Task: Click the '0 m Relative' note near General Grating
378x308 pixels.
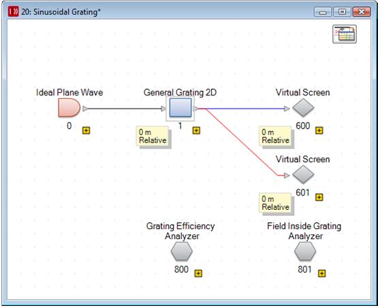Action: [x=153, y=136]
